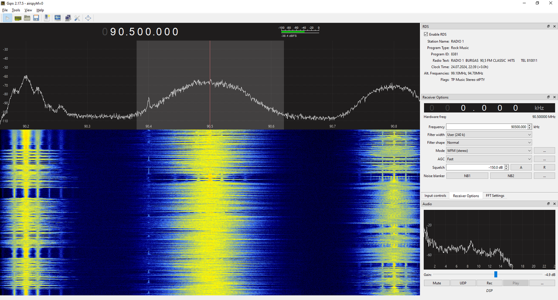The height and width of the screenshot is (300, 558).
Task: Switch to the Input controls tab
Action: (x=436, y=196)
